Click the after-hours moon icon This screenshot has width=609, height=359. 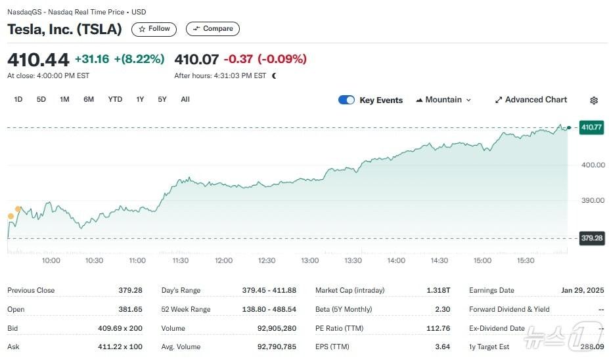(x=274, y=75)
